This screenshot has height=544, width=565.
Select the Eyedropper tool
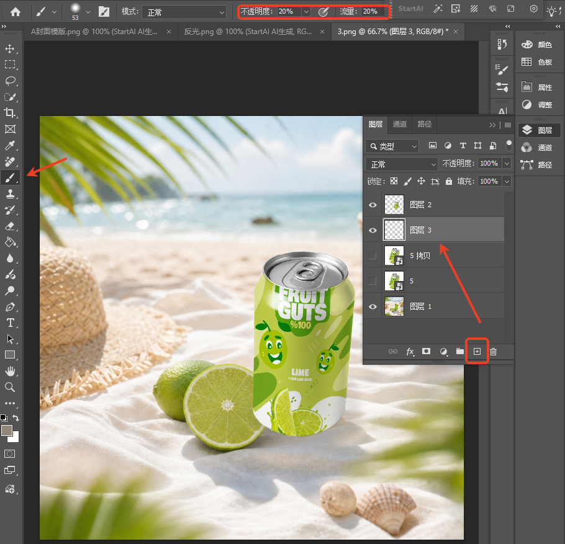(x=10, y=145)
